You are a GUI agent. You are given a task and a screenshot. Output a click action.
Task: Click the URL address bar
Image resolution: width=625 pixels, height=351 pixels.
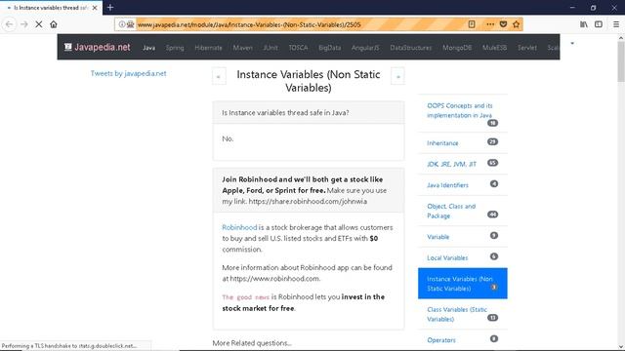click(301, 24)
